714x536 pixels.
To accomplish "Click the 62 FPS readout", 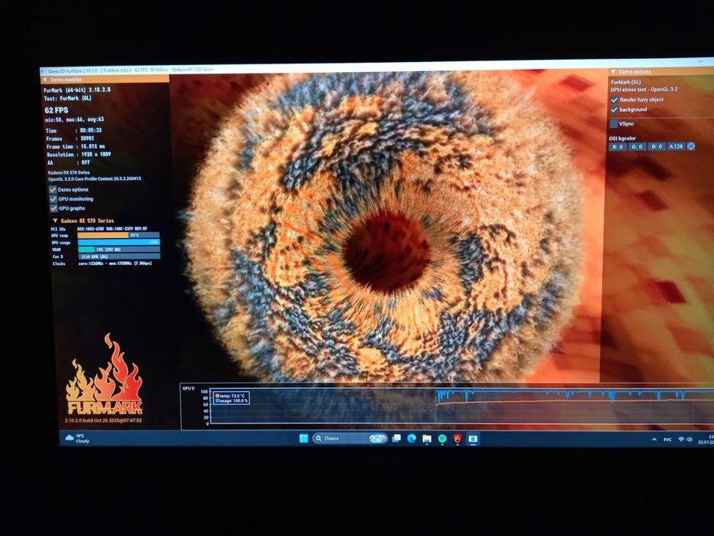I will point(57,110).
